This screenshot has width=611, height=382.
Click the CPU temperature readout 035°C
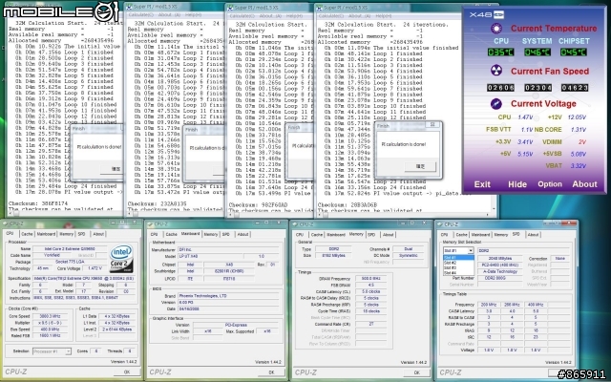500,53
